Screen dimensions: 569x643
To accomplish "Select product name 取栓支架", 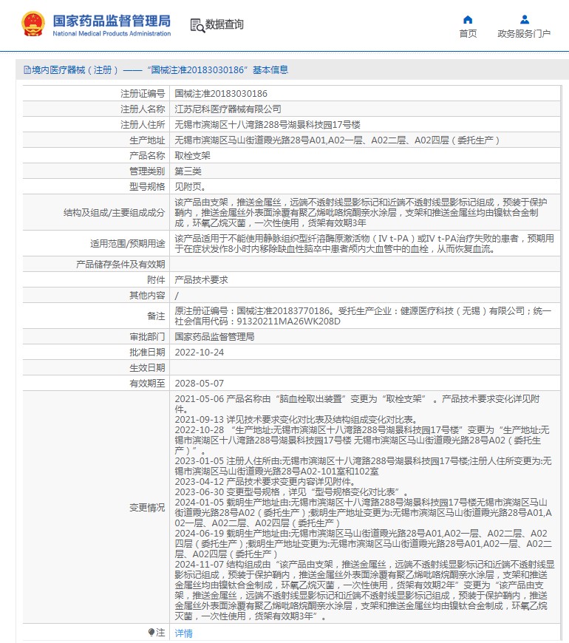I will tap(192, 156).
